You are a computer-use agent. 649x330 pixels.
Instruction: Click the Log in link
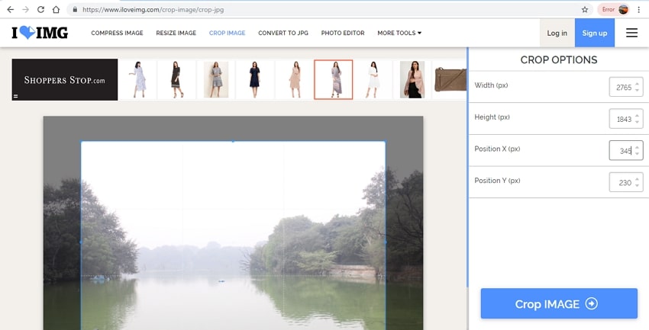click(557, 33)
